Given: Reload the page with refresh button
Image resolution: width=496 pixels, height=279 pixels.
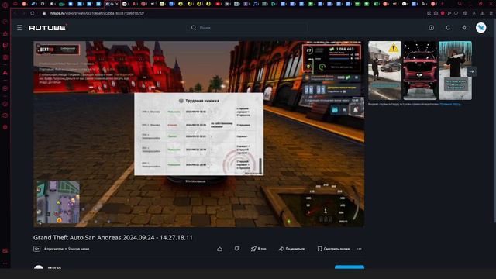Looking at the screenshot, I should [33, 13].
